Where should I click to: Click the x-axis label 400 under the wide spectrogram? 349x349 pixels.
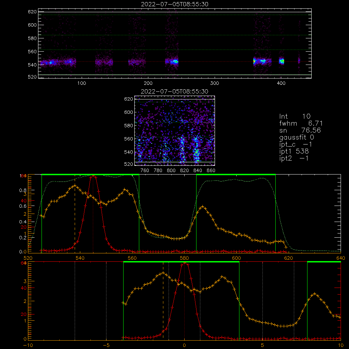click(281, 83)
